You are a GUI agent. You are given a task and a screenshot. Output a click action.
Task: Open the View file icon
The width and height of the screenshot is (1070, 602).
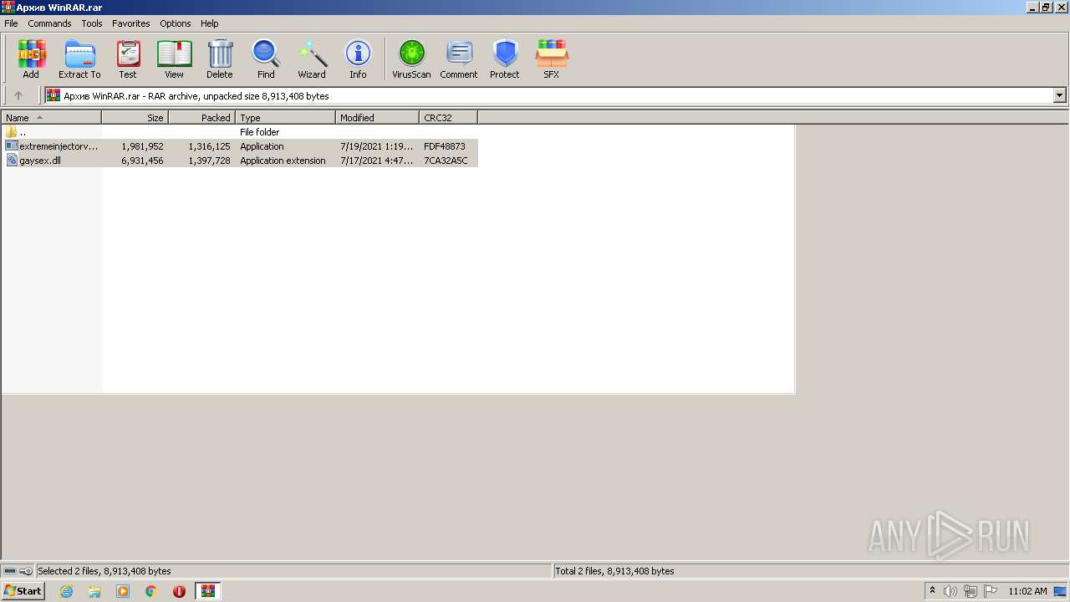click(x=174, y=54)
